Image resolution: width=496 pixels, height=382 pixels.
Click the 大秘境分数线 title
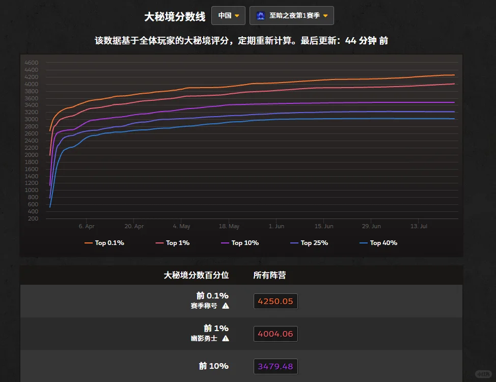click(x=175, y=16)
